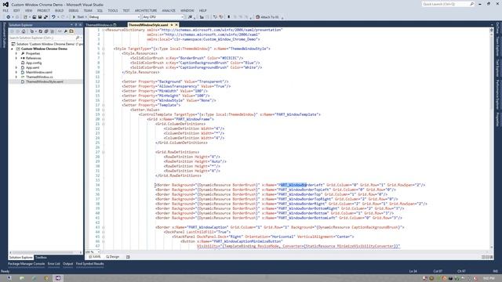Open the Debug configuration dropdown
Viewport: 502px width, 282px height.
139,17
